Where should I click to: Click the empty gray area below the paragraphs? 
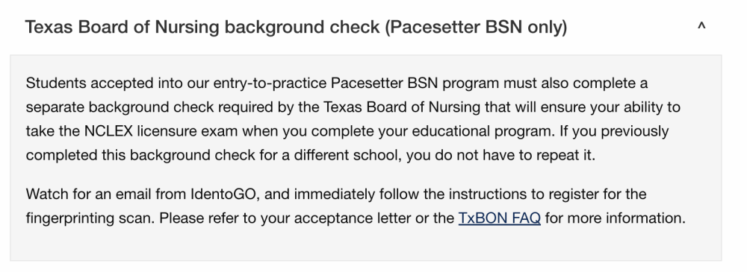[366, 244]
